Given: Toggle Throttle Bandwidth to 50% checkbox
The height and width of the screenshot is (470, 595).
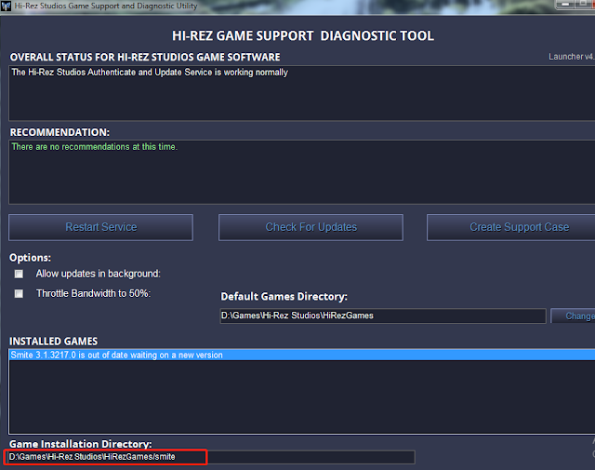Looking at the screenshot, I should click(x=19, y=294).
